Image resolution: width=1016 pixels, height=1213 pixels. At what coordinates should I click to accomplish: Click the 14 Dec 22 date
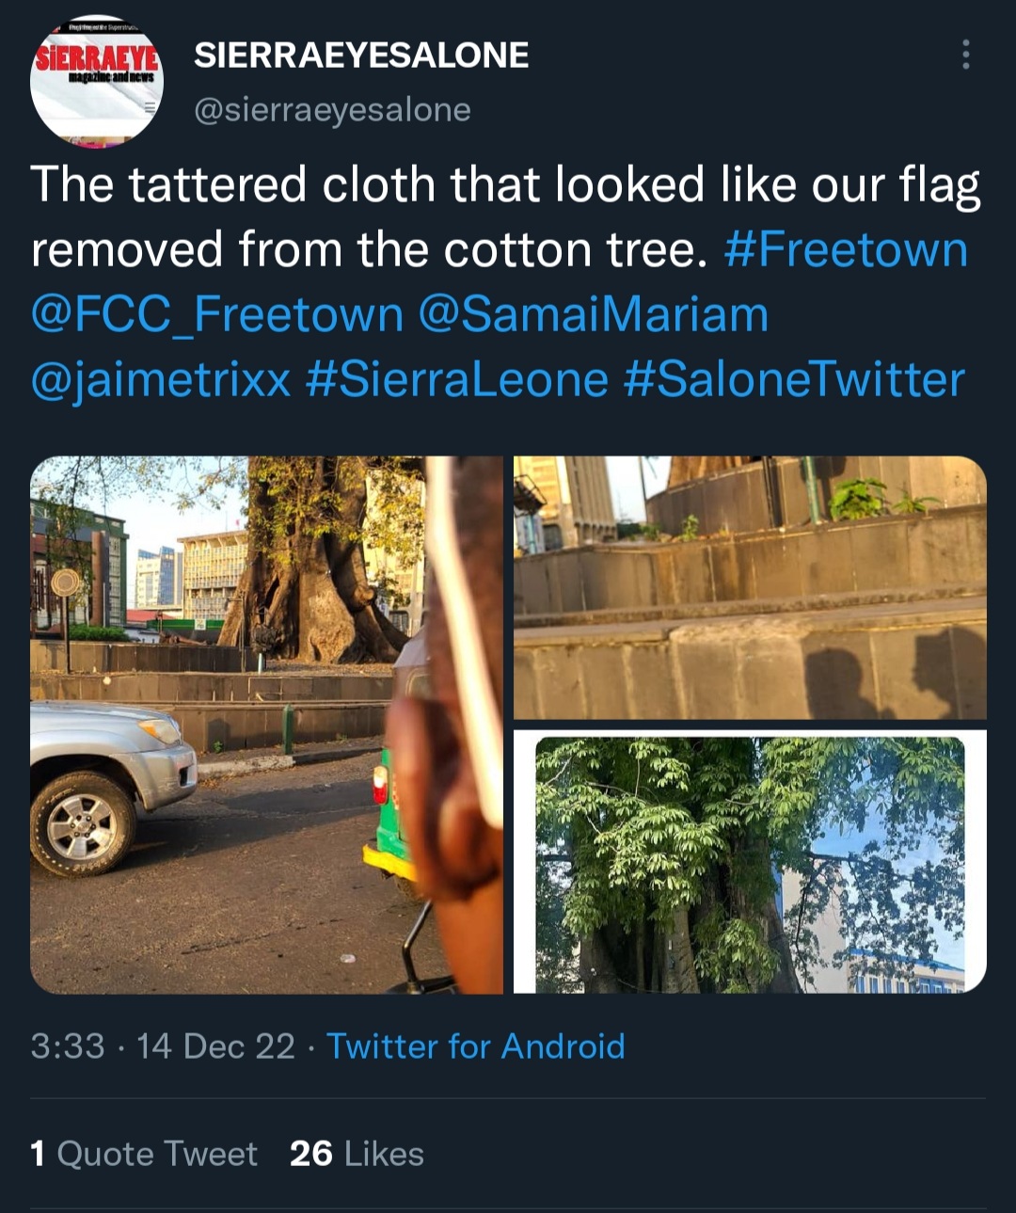click(x=215, y=1046)
